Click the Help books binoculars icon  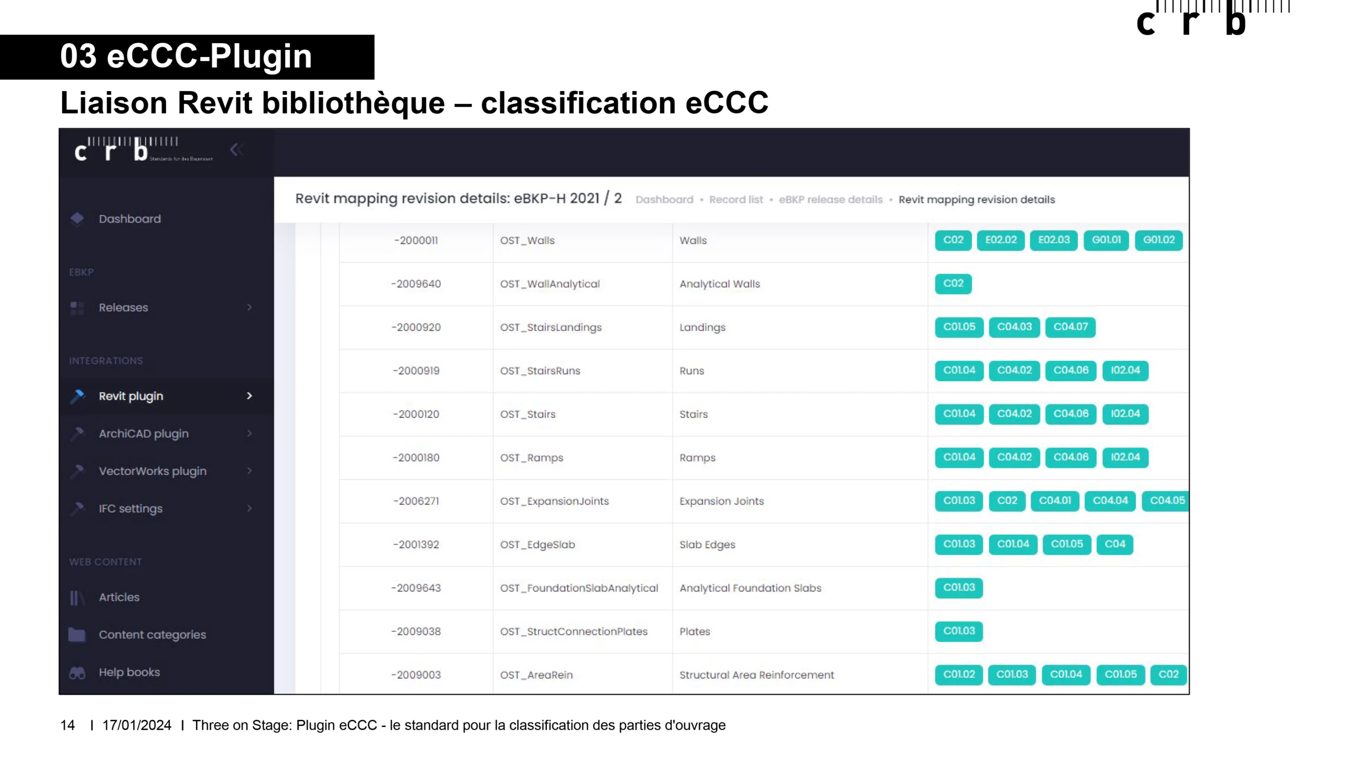click(x=77, y=673)
